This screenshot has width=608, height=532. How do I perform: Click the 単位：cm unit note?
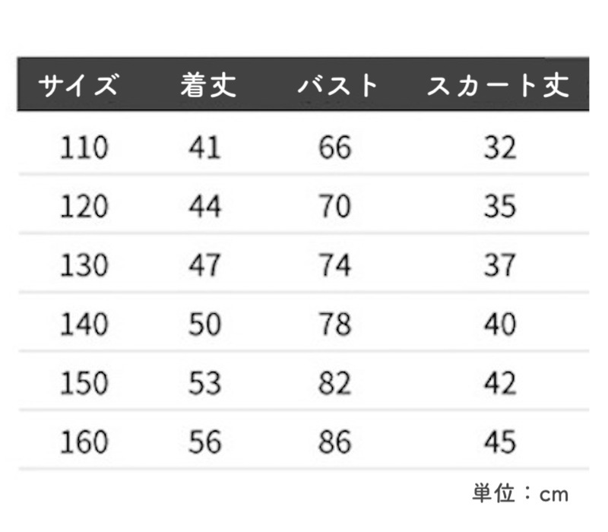click(x=521, y=493)
